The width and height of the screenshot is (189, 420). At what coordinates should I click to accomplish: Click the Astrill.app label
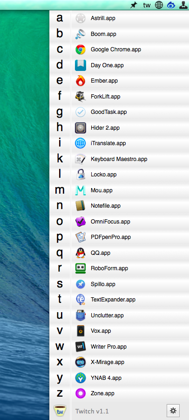pyautogui.click(x=103, y=18)
